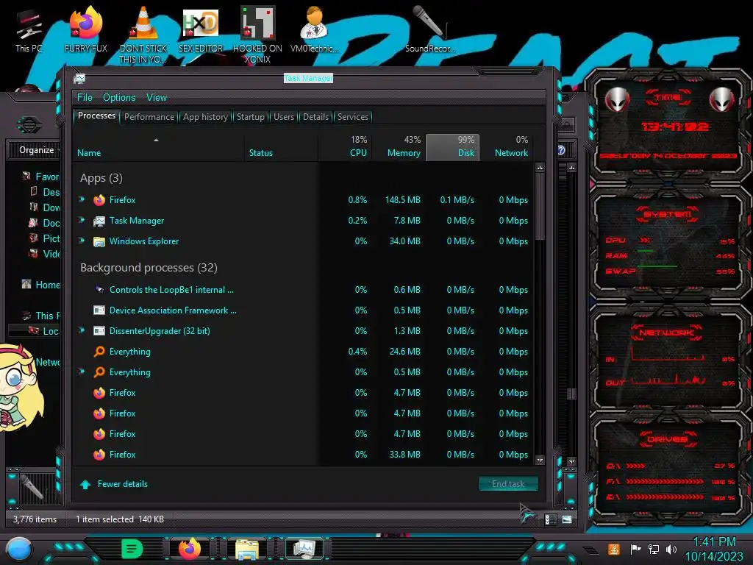Switch Explorer window to large icons view
Image resolution: width=753 pixels, height=565 pixels.
[x=567, y=519]
